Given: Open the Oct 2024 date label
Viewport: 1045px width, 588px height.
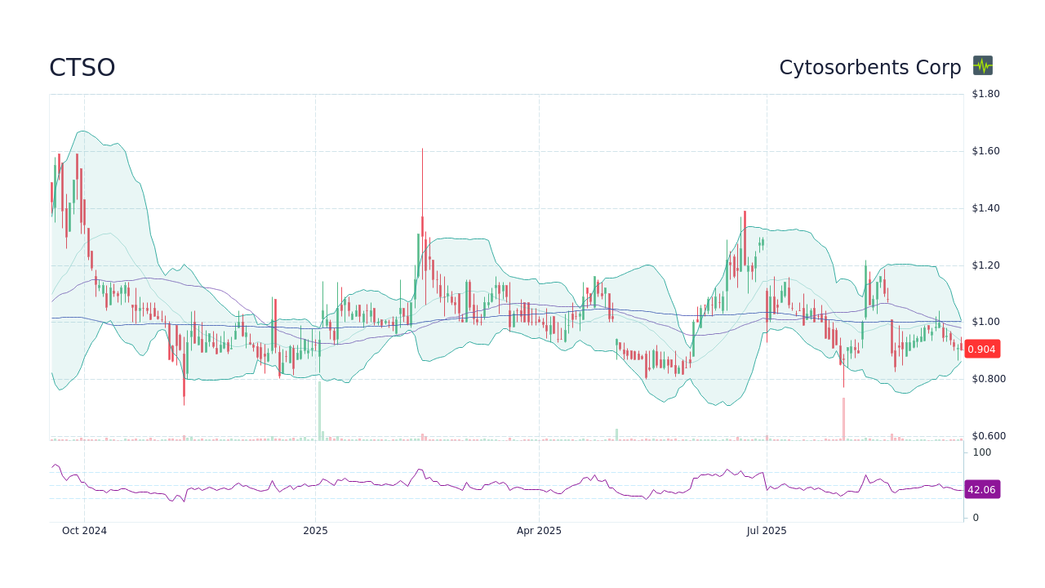Looking at the screenshot, I should point(84,531).
